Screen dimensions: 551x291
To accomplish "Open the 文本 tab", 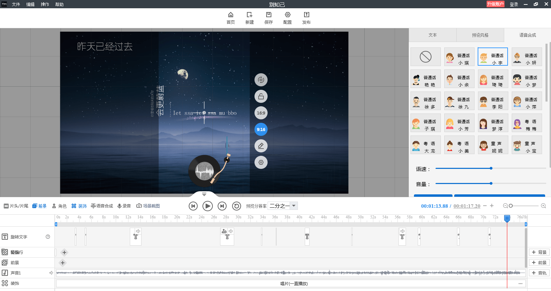I will tap(433, 35).
